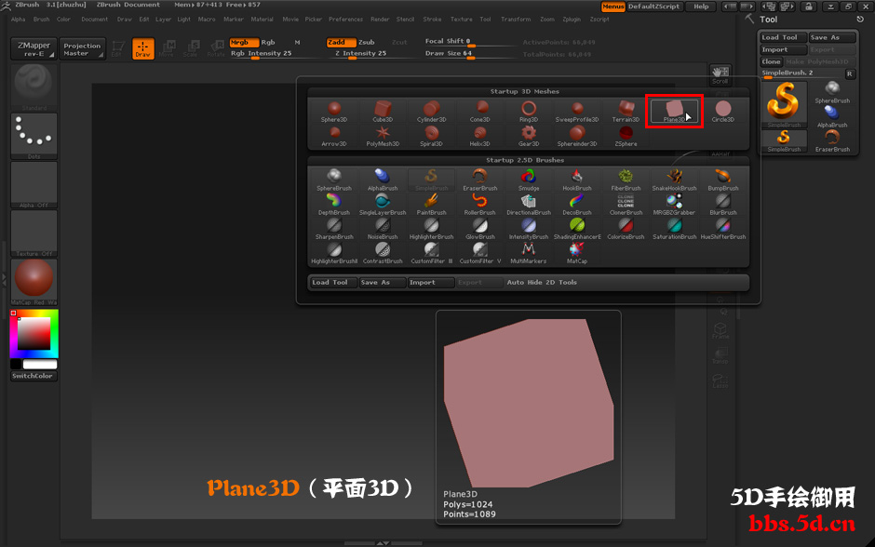
Task: Select the Gear3D primitive
Action: pyautogui.click(x=529, y=136)
